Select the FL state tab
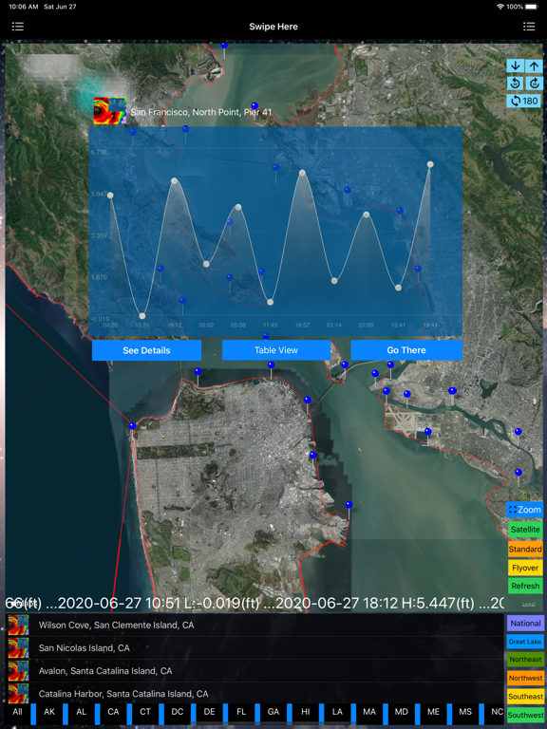This screenshot has width=547, height=729. [x=241, y=712]
